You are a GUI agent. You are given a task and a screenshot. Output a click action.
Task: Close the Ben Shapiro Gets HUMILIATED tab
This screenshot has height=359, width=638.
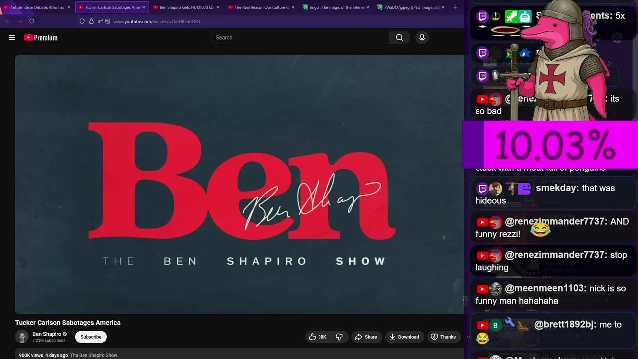point(218,7)
